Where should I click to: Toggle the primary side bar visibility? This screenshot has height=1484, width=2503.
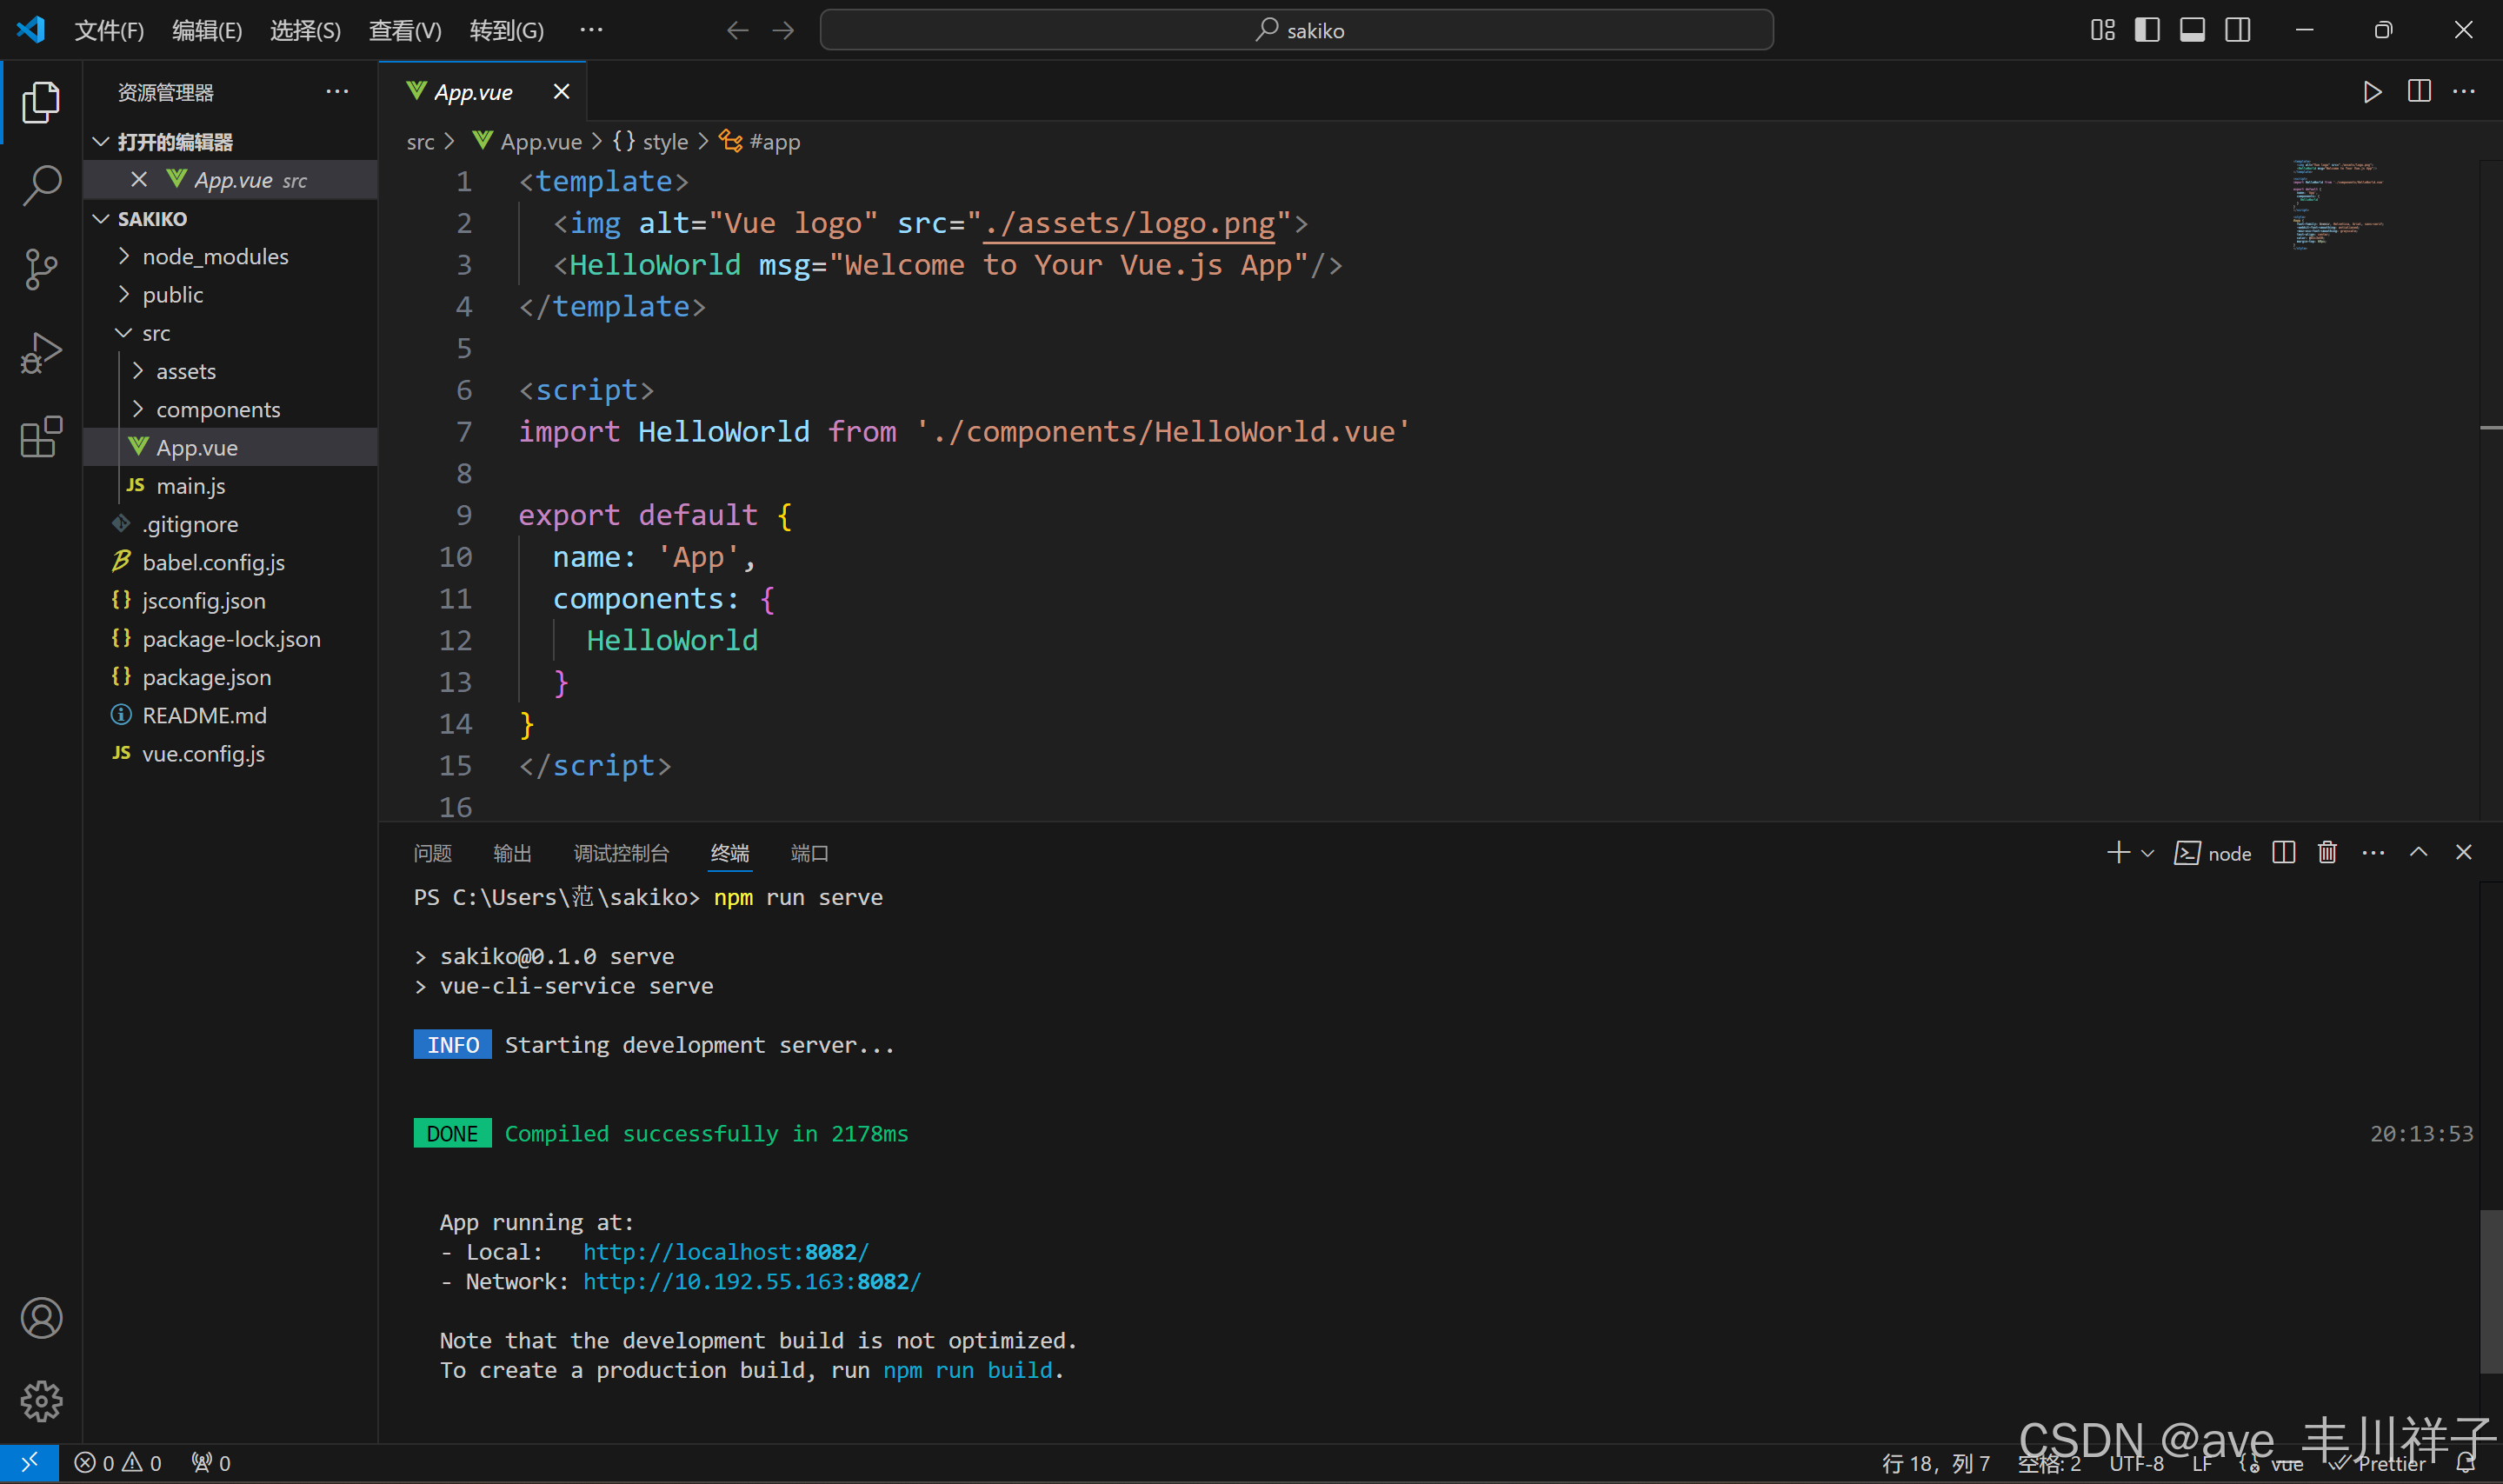pos(2147,30)
